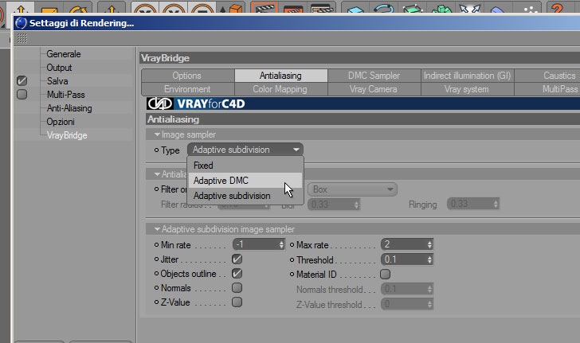This screenshot has height=343, width=580.
Task: Open the Box filter dropdown
Action: 352,189
